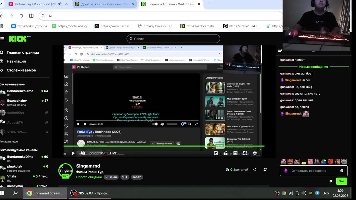Share the Singamrnd stream

point(254,170)
